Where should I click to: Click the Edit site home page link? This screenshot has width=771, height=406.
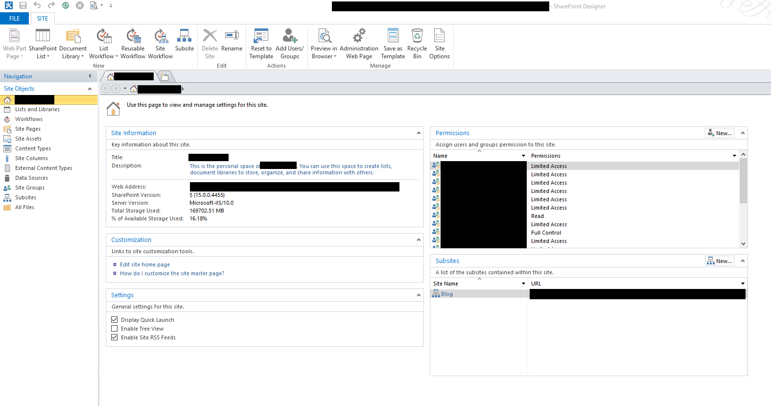[x=145, y=264]
